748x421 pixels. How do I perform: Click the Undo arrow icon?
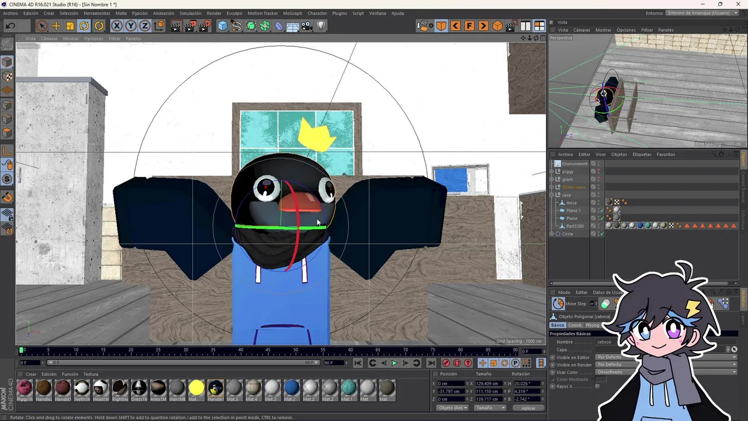(x=11, y=26)
